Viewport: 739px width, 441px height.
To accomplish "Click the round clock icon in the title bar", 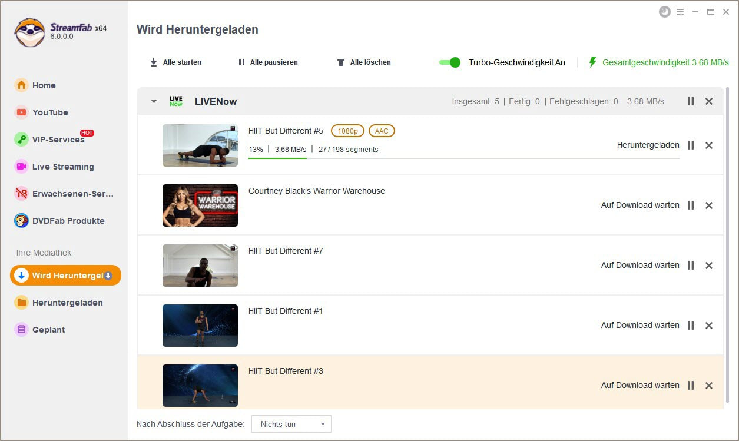I will point(665,12).
